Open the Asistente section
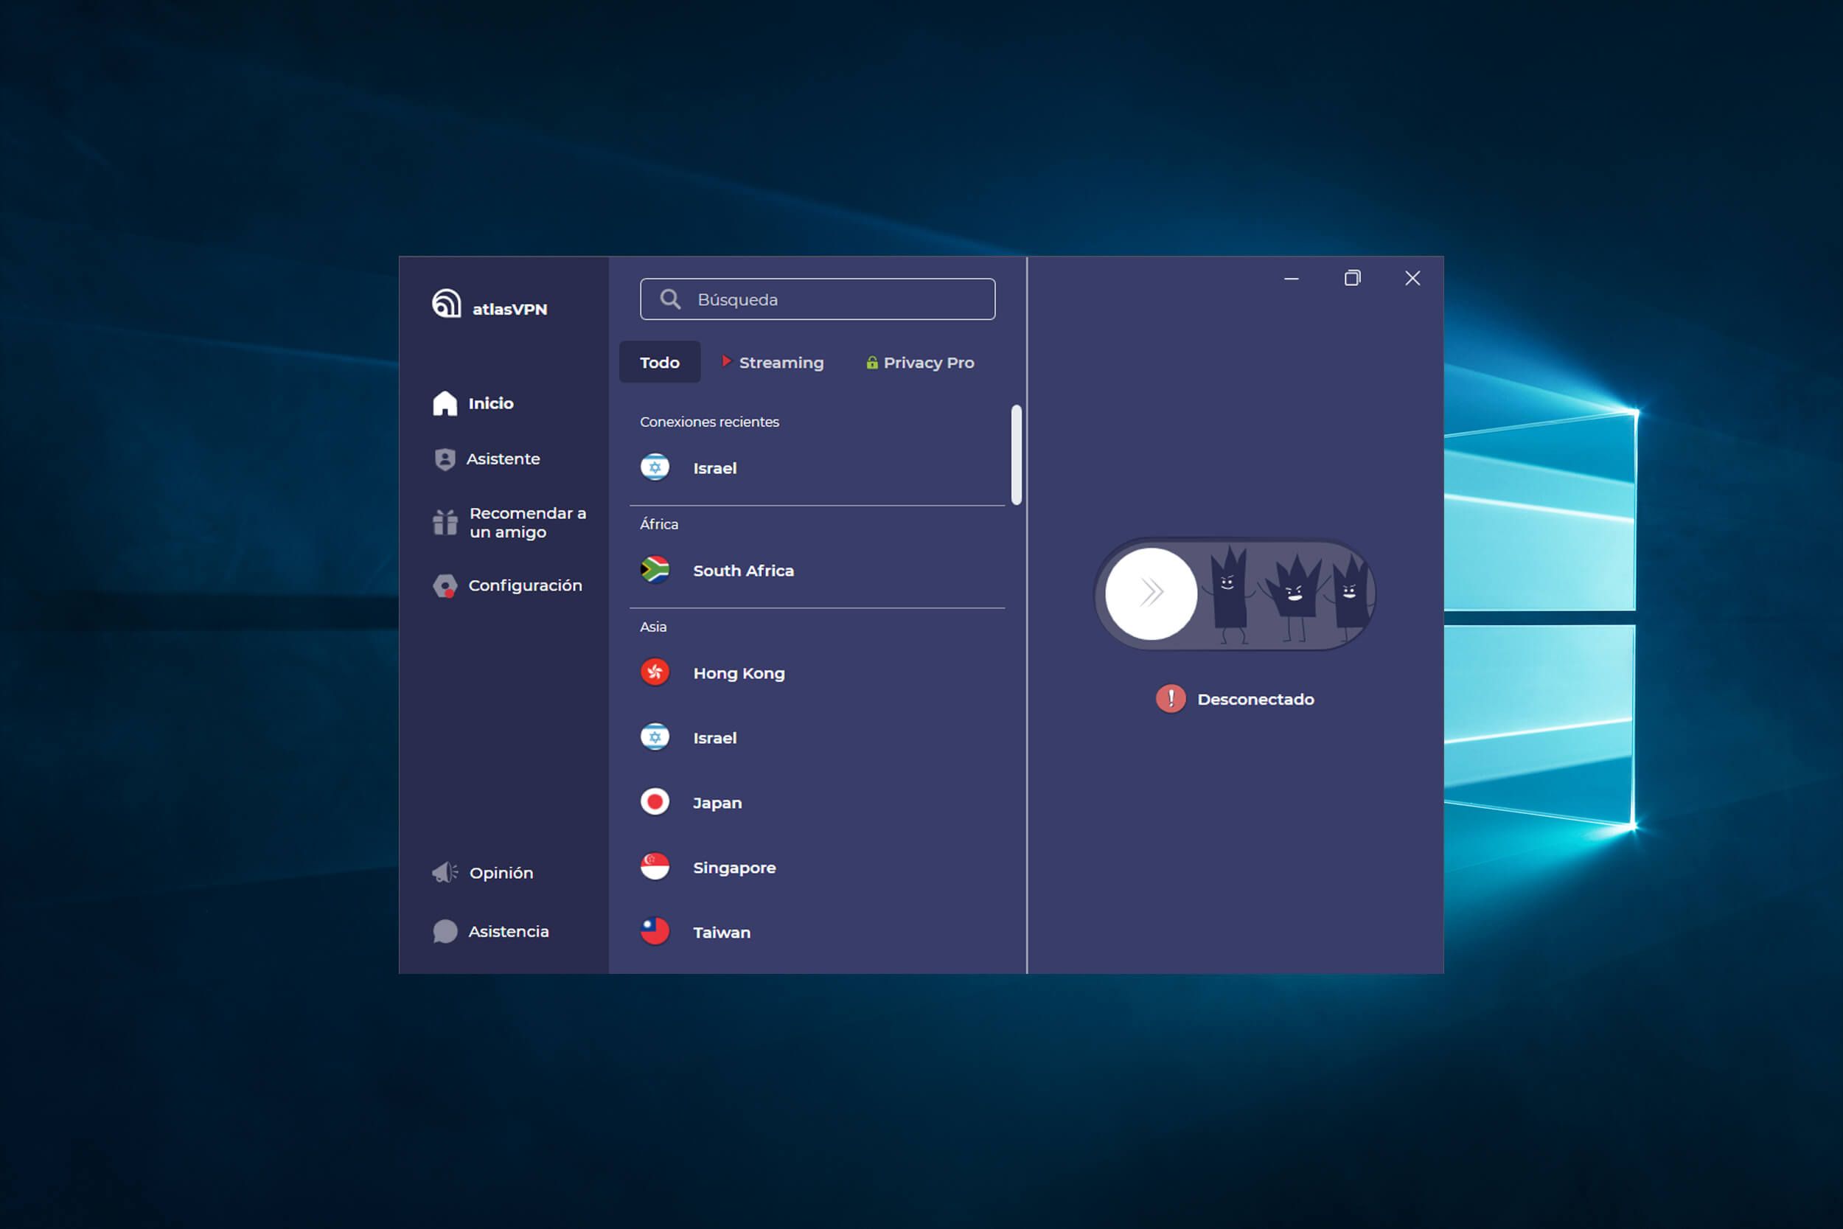The image size is (1843, 1229). point(487,459)
